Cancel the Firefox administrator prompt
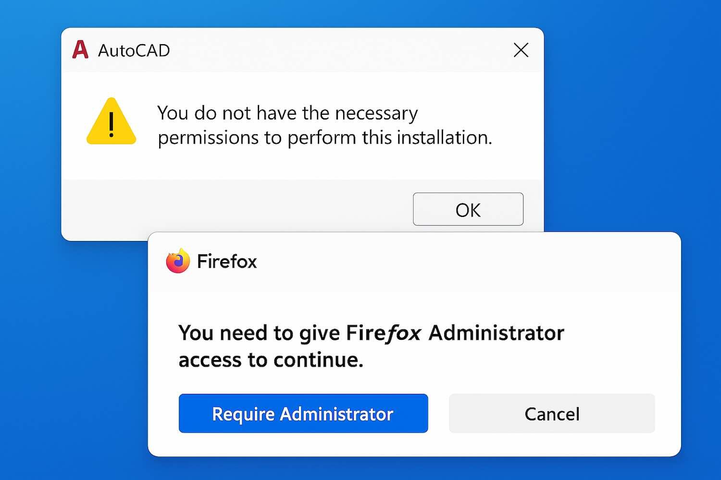The height and width of the screenshot is (480, 721). tap(552, 413)
